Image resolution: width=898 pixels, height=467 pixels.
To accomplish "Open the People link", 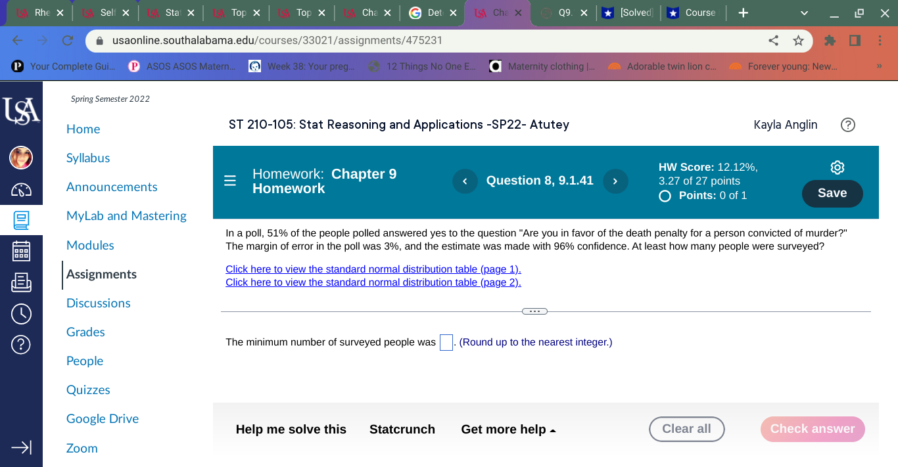I will pyautogui.click(x=85, y=361).
